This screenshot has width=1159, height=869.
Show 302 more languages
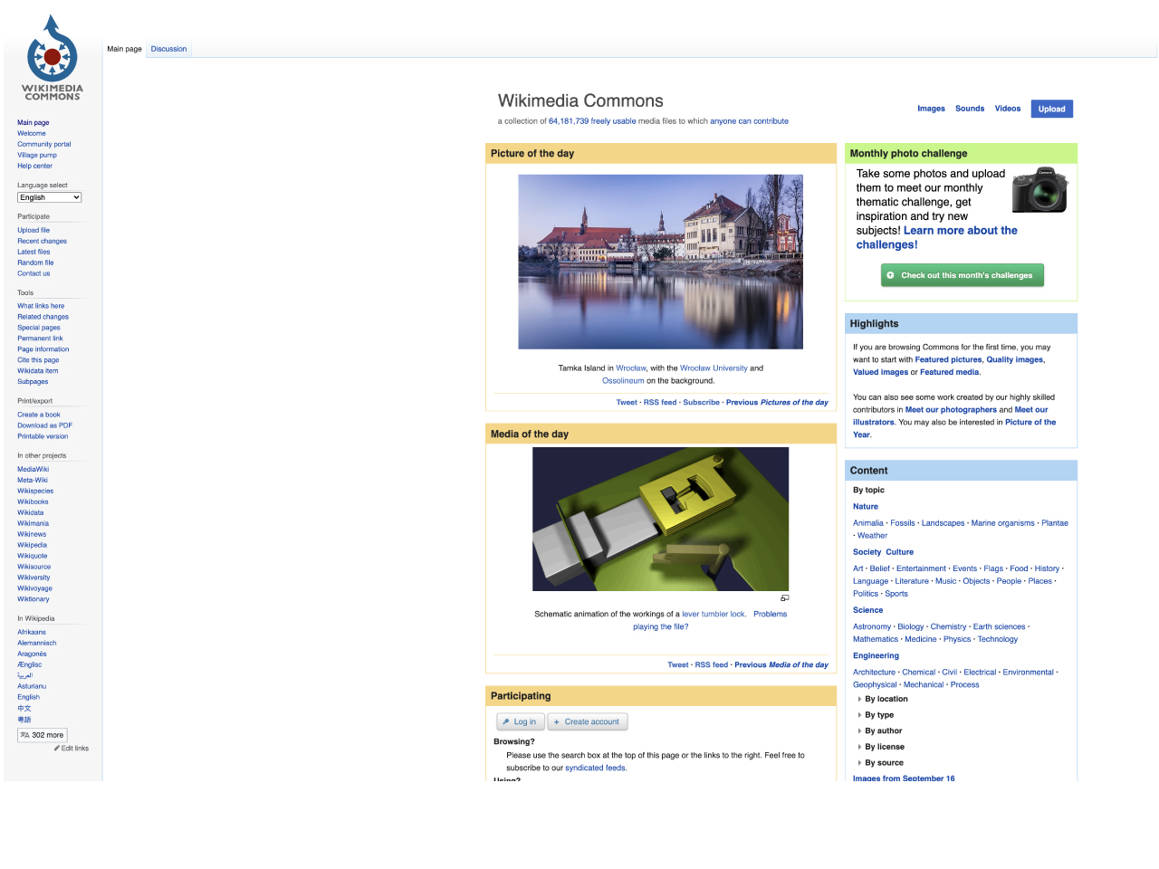43,735
